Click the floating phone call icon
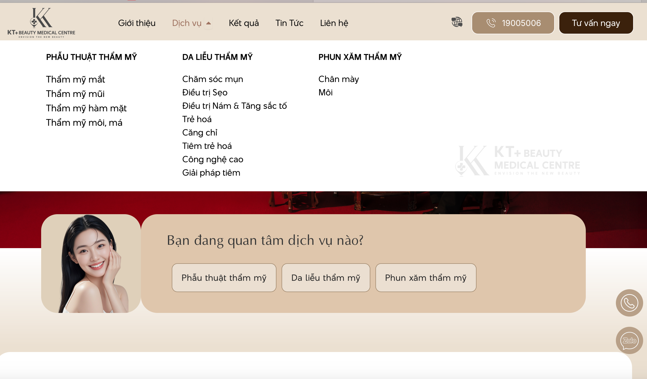The image size is (647, 379). tap(629, 303)
